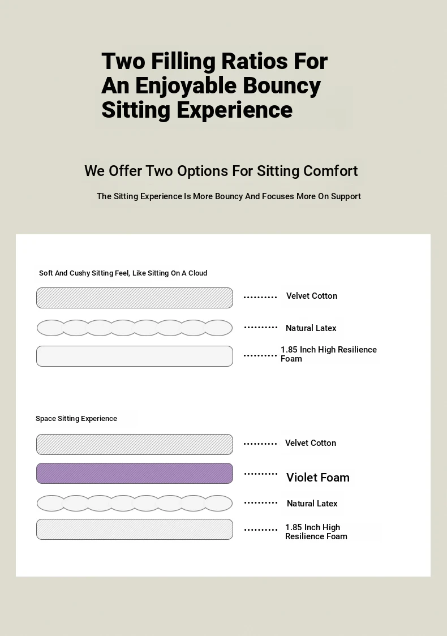Click the bottom '1.85 Inch High Resilience Foam' label

pyautogui.click(x=316, y=532)
